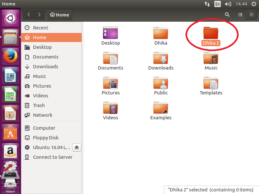Open the sound volume indicator
The width and height of the screenshot is (259, 194).
[x=228, y=4]
